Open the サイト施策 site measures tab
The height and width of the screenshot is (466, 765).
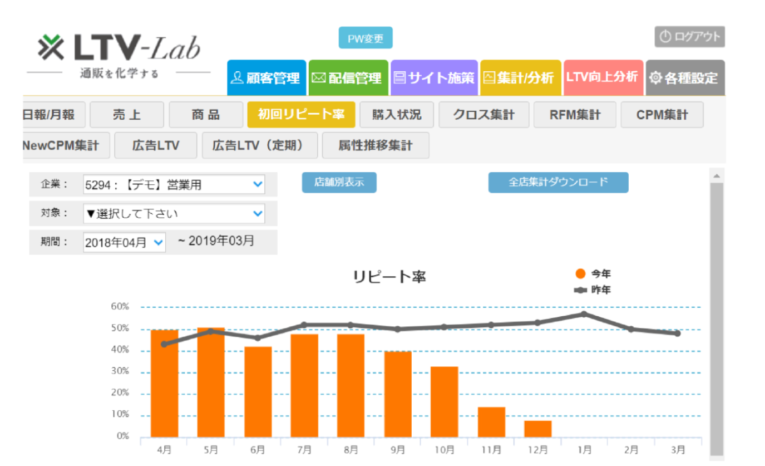coord(434,78)
